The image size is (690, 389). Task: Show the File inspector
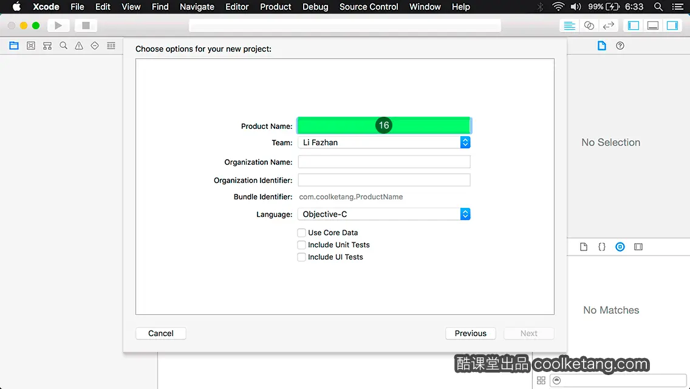click(601, 46)
